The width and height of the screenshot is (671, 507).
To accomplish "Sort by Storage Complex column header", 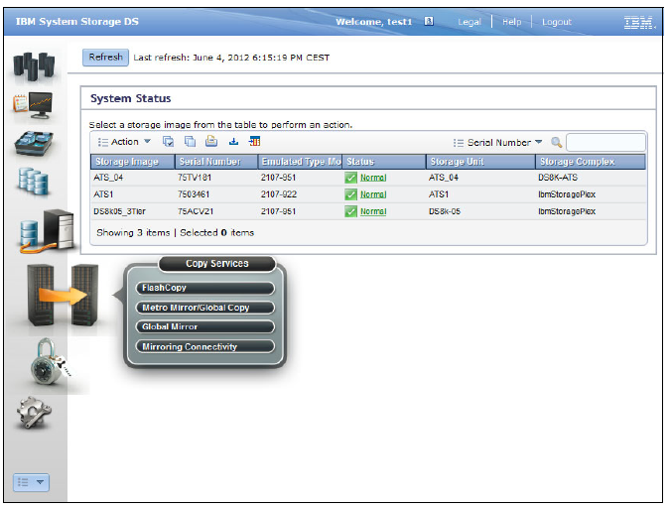I will pos(591,162).
